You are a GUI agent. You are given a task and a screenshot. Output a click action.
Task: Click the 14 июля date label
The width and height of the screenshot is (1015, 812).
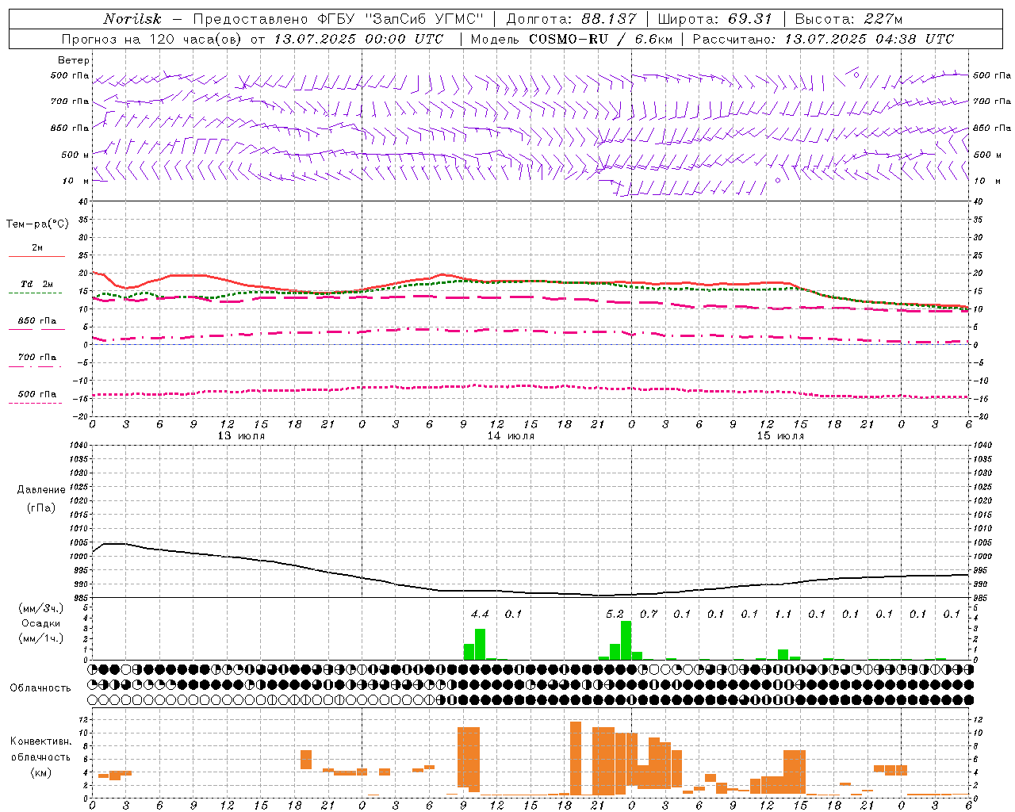(x=511, y=436)
